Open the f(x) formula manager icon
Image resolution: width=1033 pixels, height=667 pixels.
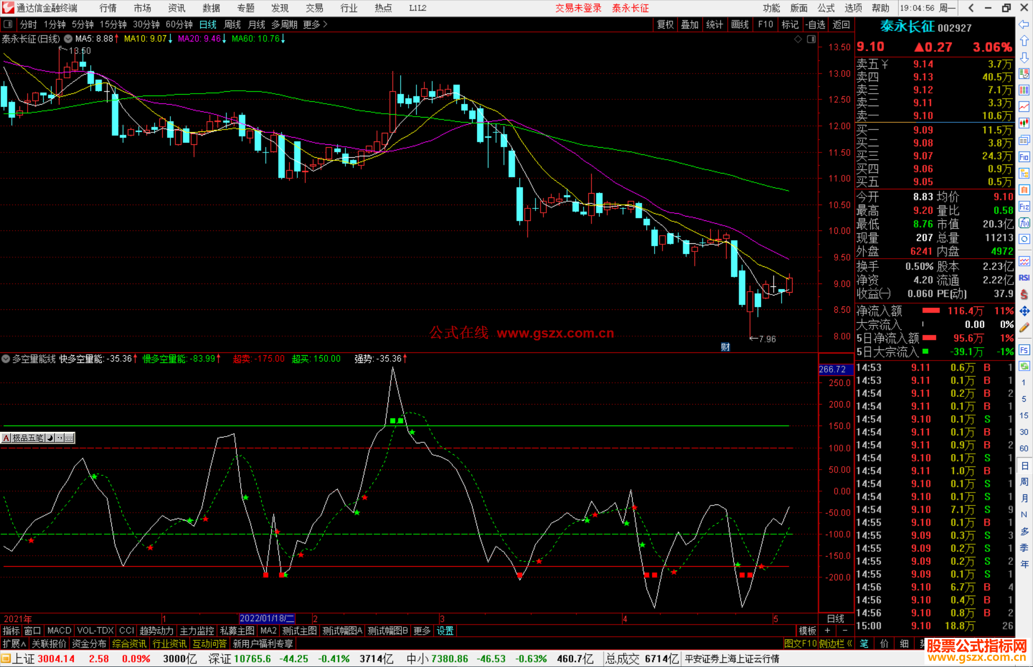(x=1024, y=223)
